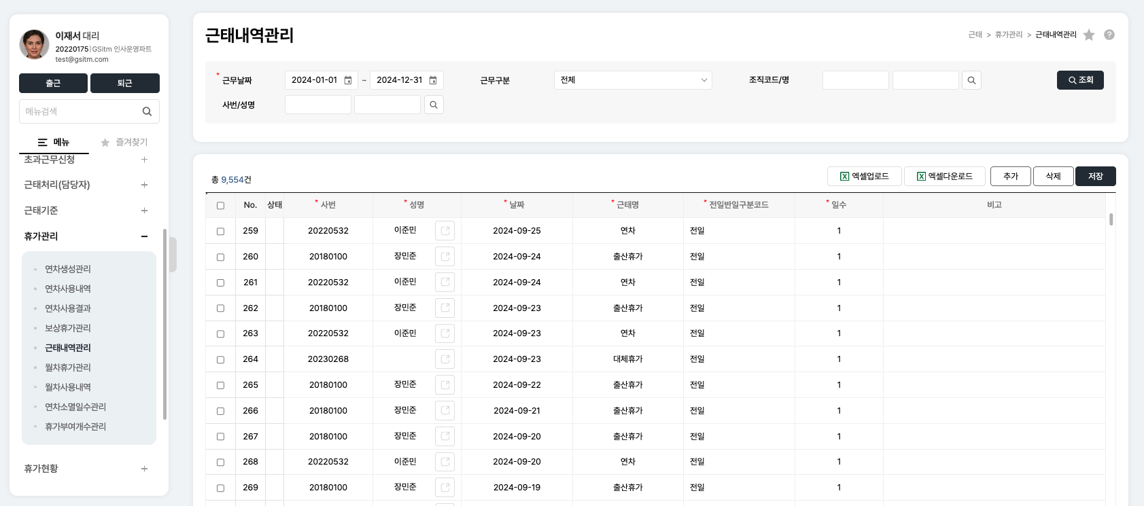
Task: Tick the checkbox for row 264
Action: (x=220, y=359)
